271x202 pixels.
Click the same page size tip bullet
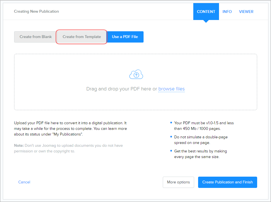point(200,154)
